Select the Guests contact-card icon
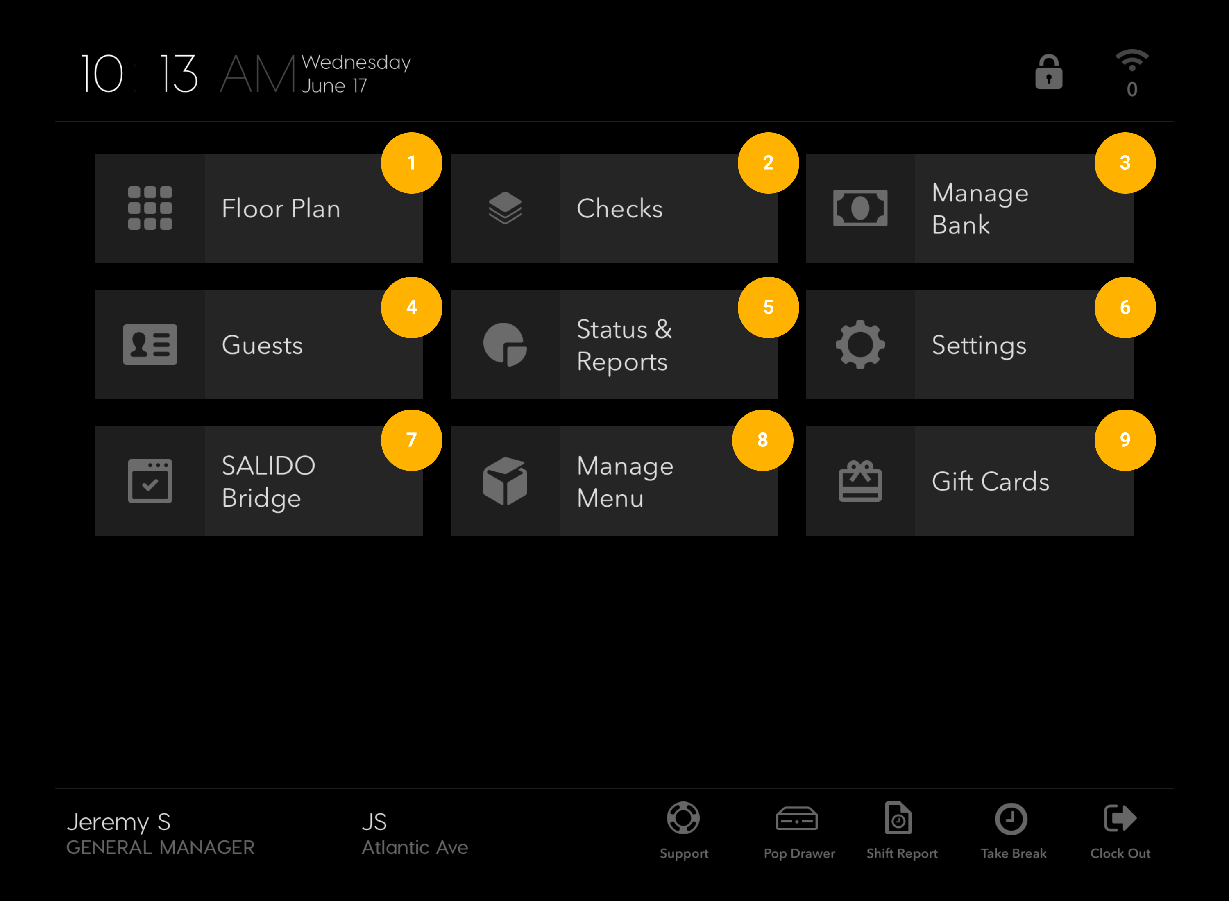The height and width of the screenshot is (901, 1229). tap(149, 344)
